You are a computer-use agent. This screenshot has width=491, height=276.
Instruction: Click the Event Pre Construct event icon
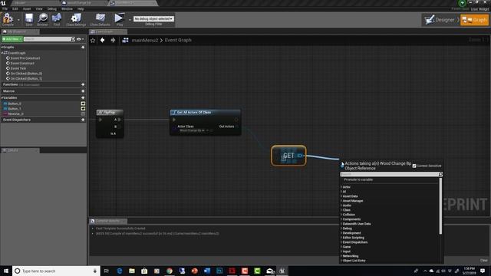pyautogui.click(x=8, y=58)
